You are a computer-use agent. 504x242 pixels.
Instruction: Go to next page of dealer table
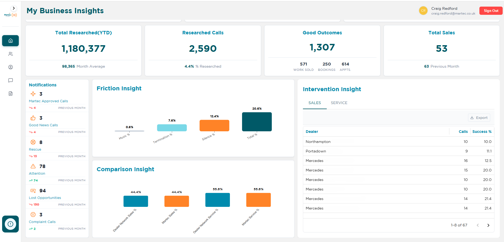coord(488,225)
